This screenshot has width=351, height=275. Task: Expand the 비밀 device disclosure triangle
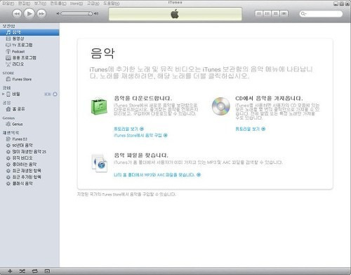tap(4, 94)
